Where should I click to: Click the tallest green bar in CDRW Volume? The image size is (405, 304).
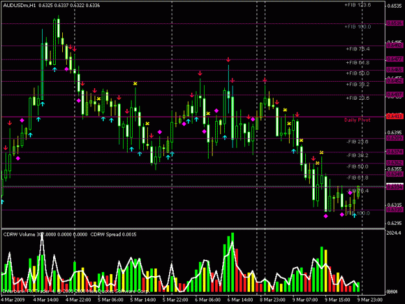(x=233, y=262)
